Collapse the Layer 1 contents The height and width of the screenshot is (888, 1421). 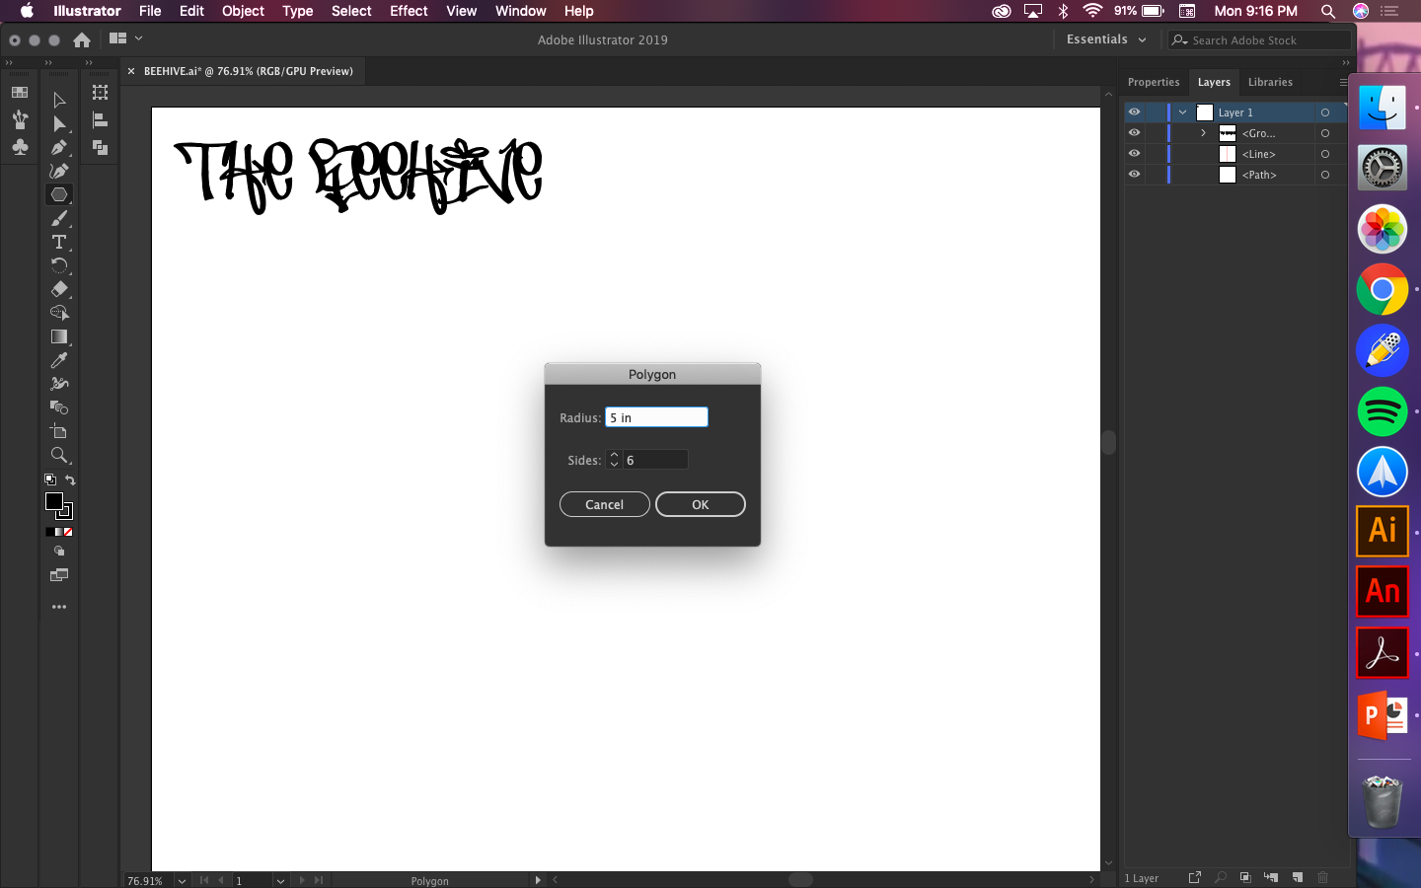pos(1181,111)
